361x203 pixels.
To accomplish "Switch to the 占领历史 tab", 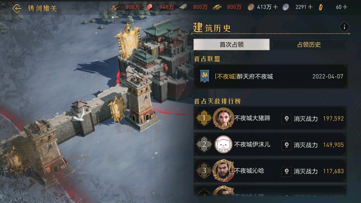I will [309, 44].
